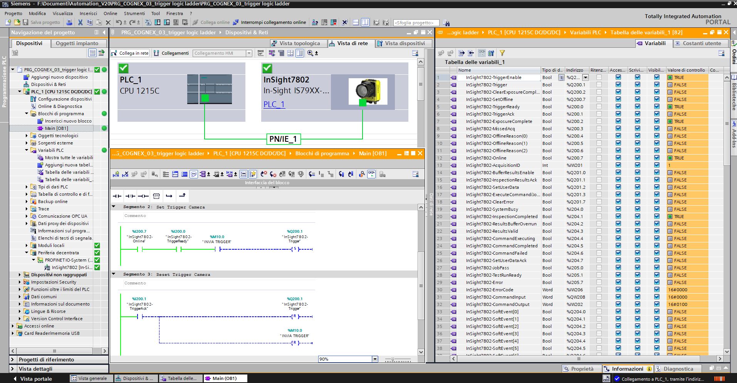
Task: Click Collega in rete button
Action: pos(130,53)
